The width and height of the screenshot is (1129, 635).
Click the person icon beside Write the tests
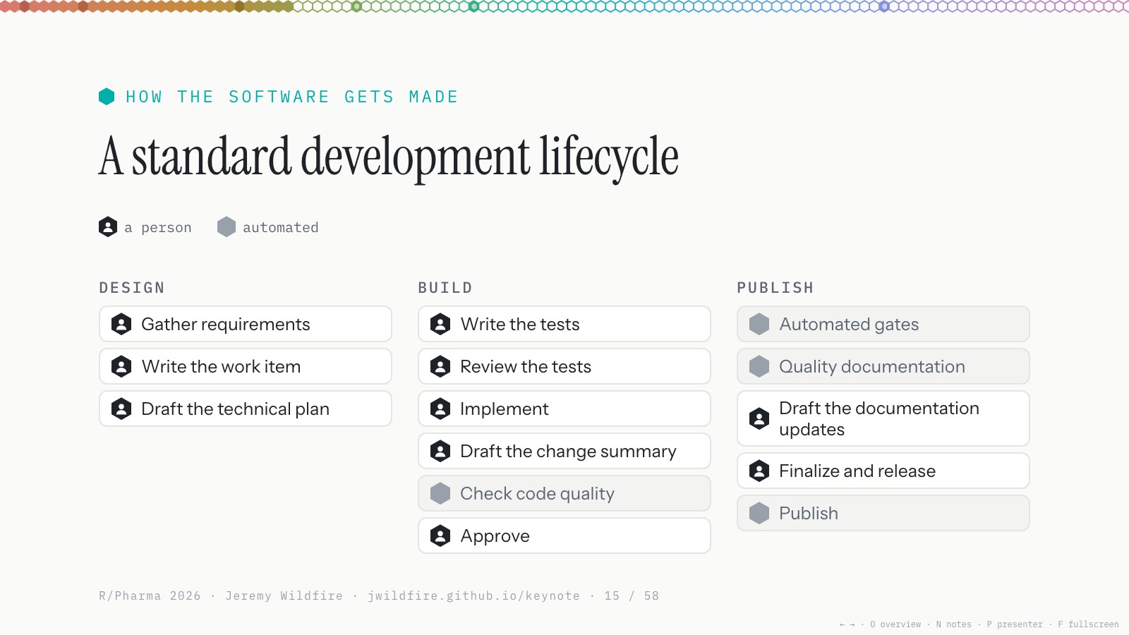coord(440,325)
